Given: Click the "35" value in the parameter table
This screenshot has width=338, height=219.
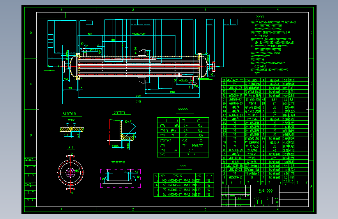Looking at the screenshot, I should 186,135.
